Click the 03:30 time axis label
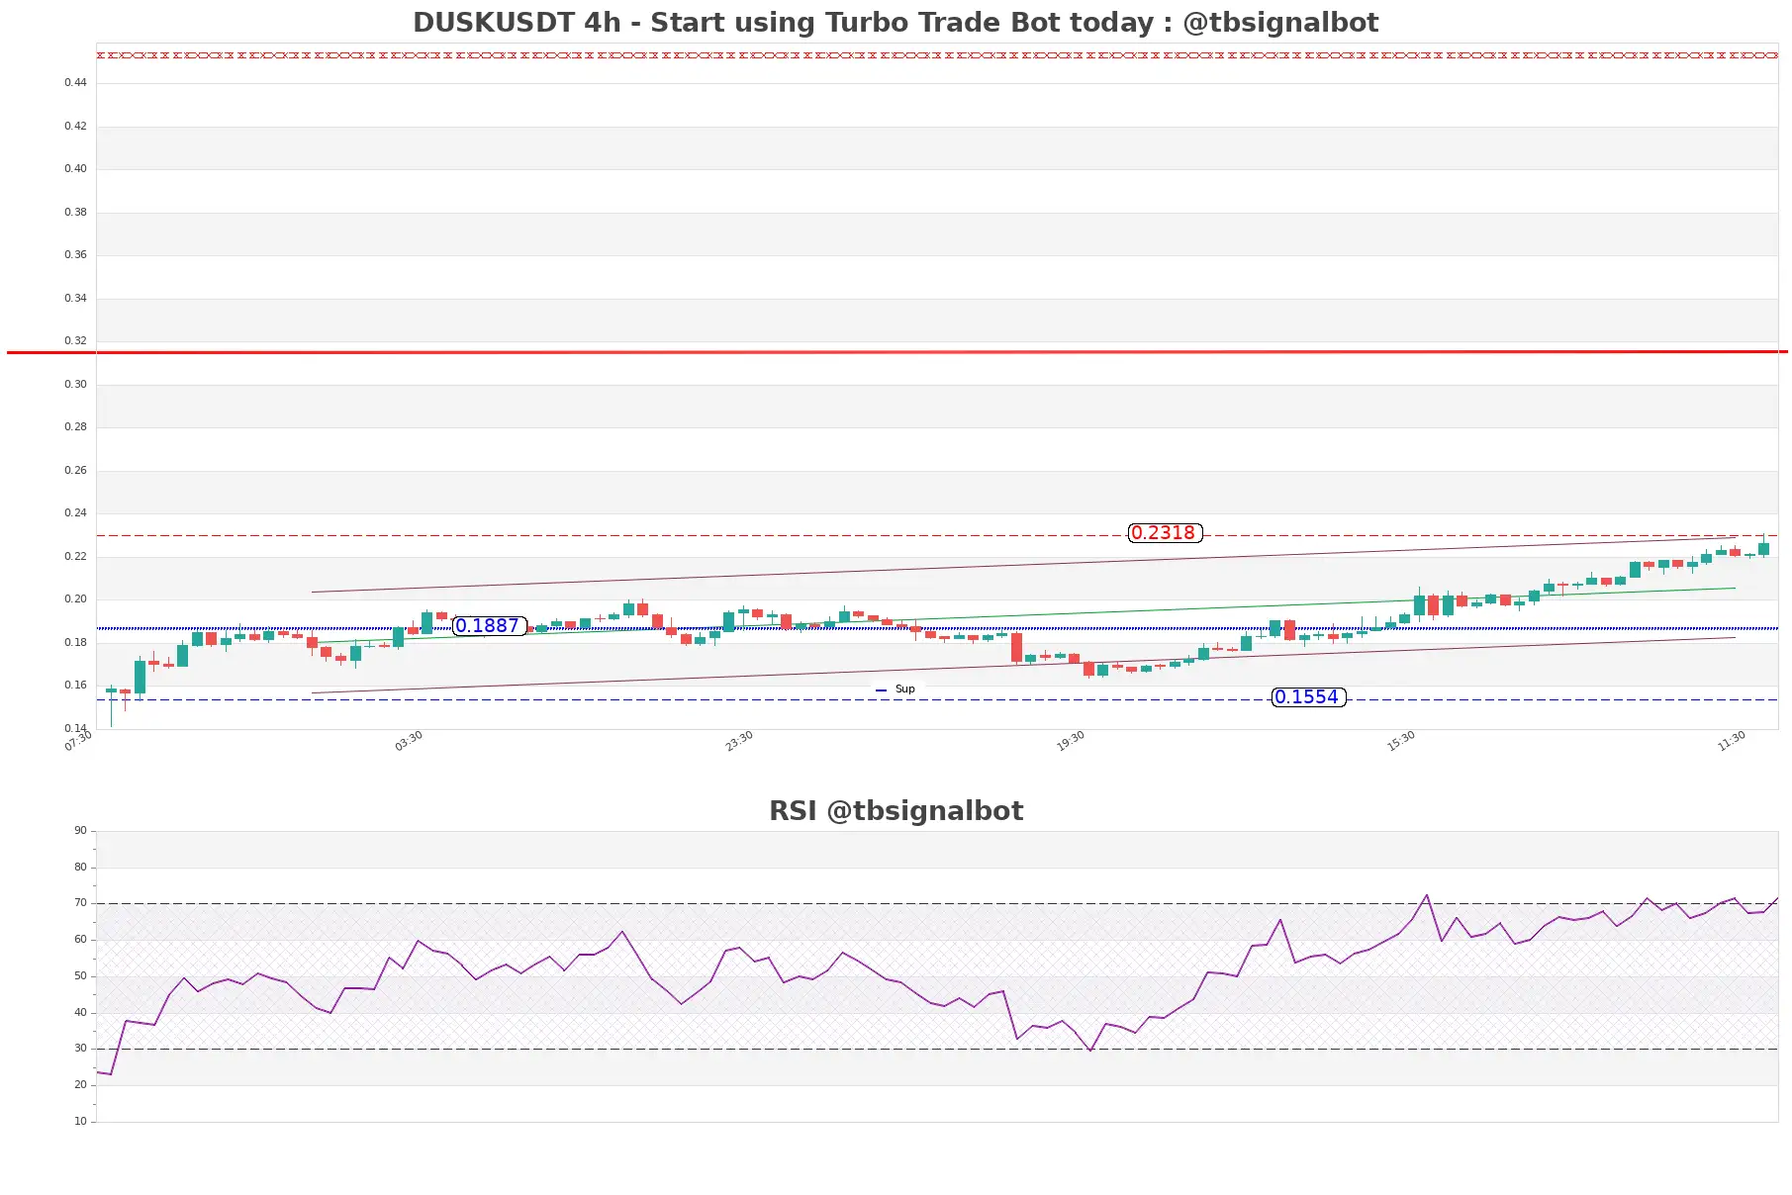 409,741
